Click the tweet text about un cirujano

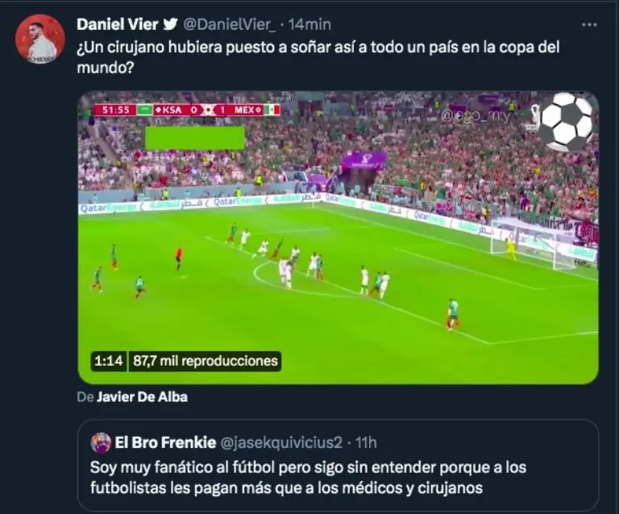pos(318,57)
